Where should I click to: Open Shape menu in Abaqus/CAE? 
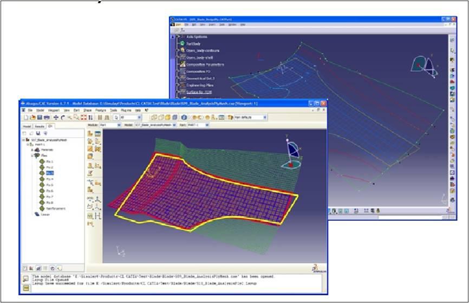tap(87, 111)
